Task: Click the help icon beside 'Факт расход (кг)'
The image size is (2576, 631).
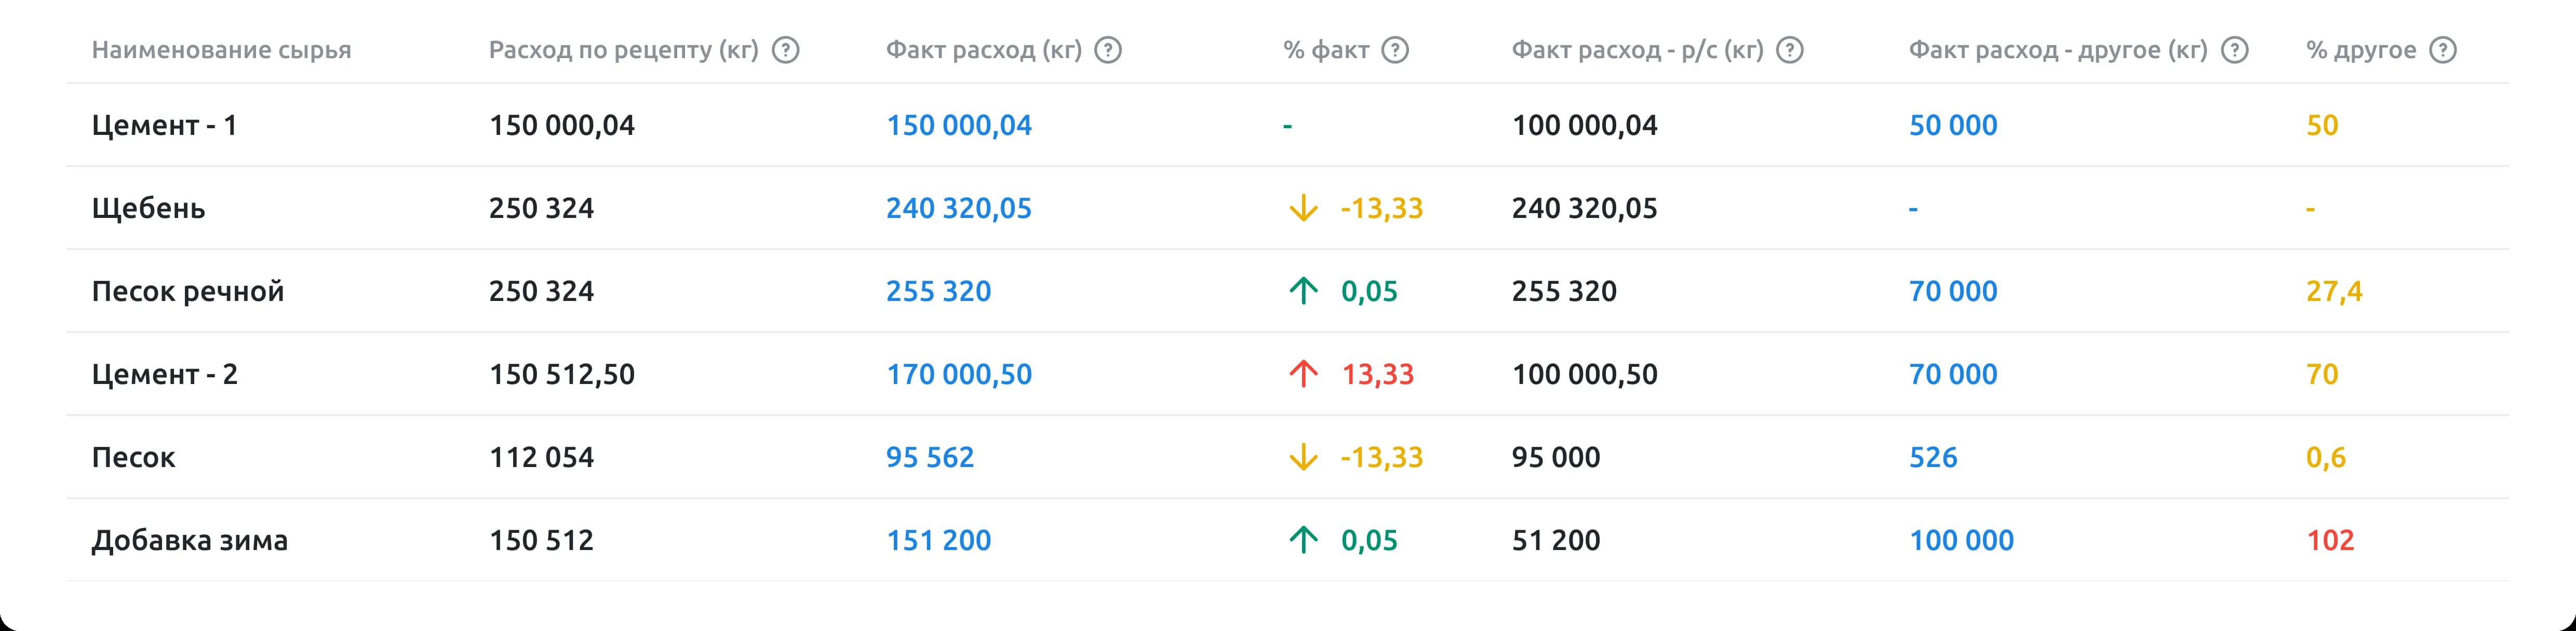Action: (1110, 49)
